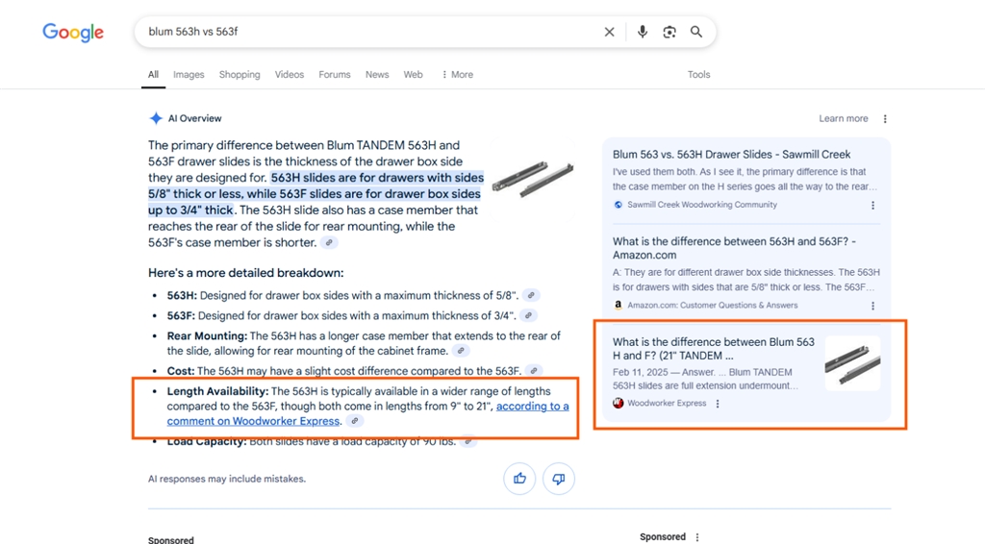Switch to the Forums tab
The width and height of the screenshot is (985, 544).
(334, 74)
